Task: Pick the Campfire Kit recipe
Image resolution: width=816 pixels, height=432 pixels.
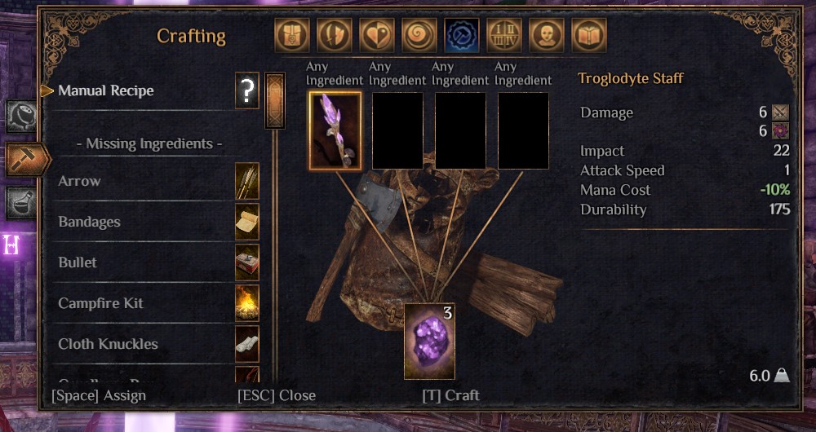Action: click(x=155, y=303)
